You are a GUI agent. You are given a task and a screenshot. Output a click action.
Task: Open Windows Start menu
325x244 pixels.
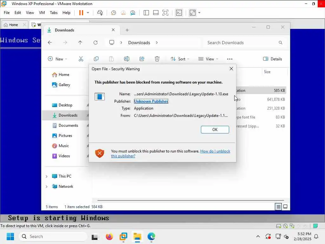coord(10,236)
